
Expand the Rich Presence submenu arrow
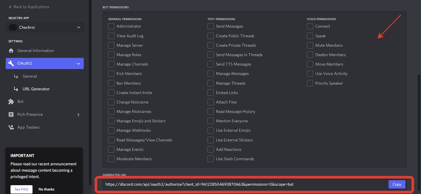tap(78, 115)
